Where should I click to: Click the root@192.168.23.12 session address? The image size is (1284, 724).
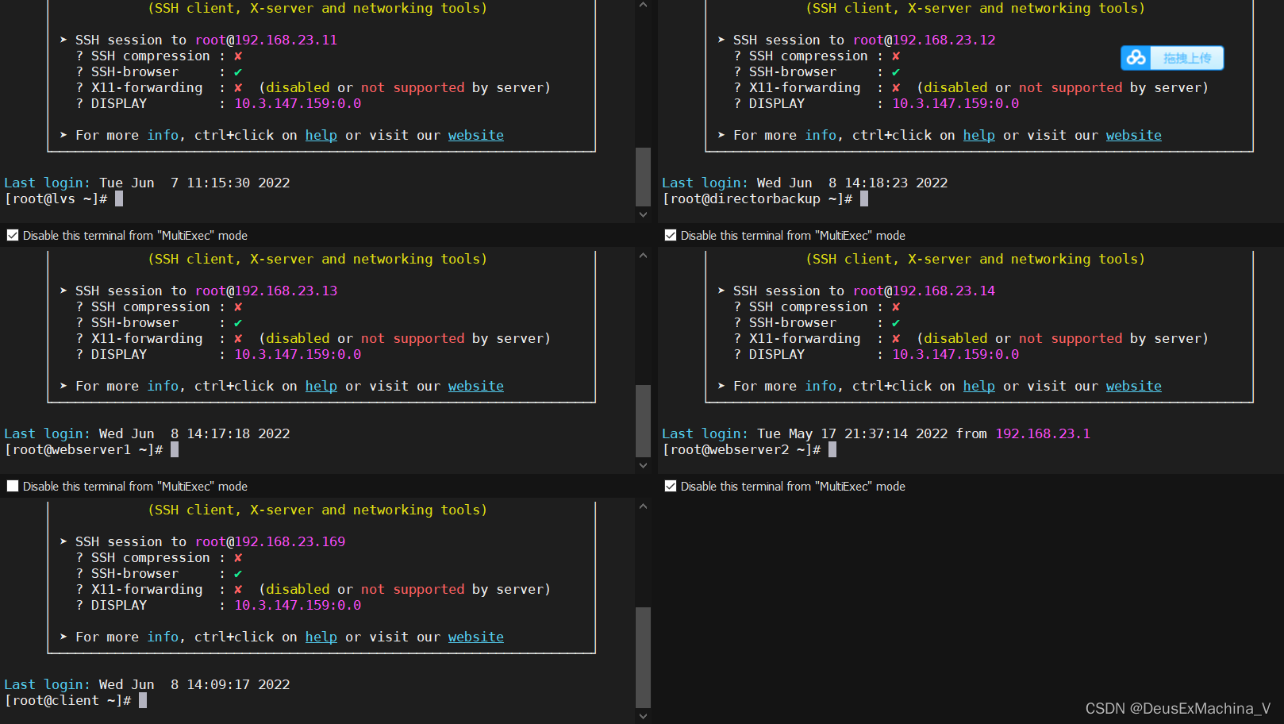(x=924, y=40)
